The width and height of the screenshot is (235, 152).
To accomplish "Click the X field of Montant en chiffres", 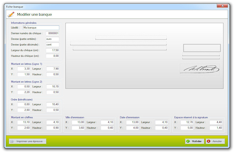I will click(x=24, y=122).
